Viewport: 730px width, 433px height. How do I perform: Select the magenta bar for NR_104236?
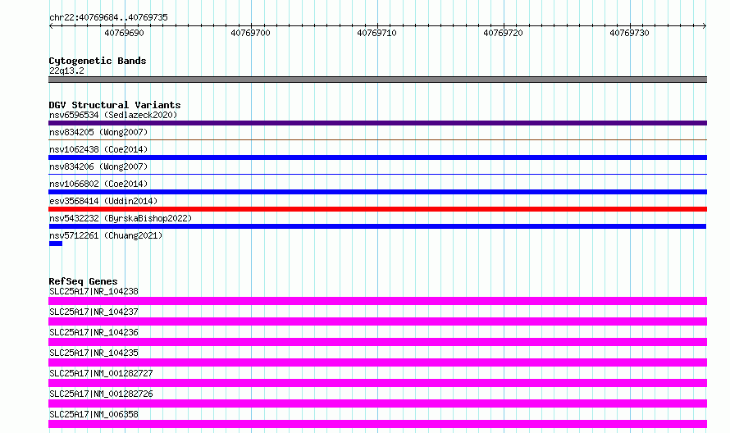point(377,342)
